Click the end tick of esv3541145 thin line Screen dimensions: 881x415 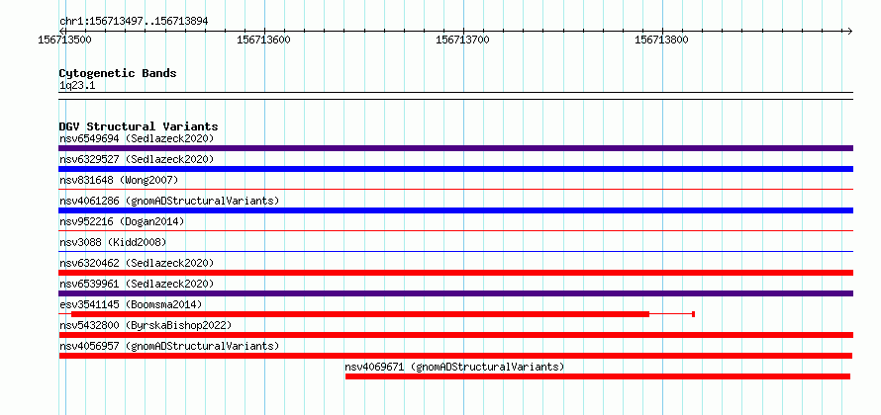tap(693, 314)
